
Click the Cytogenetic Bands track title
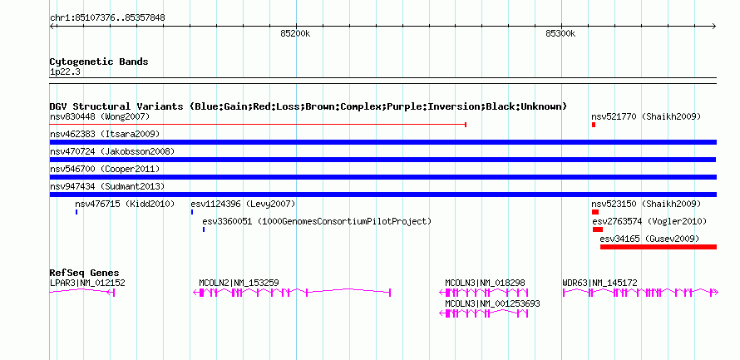(99, 62)
